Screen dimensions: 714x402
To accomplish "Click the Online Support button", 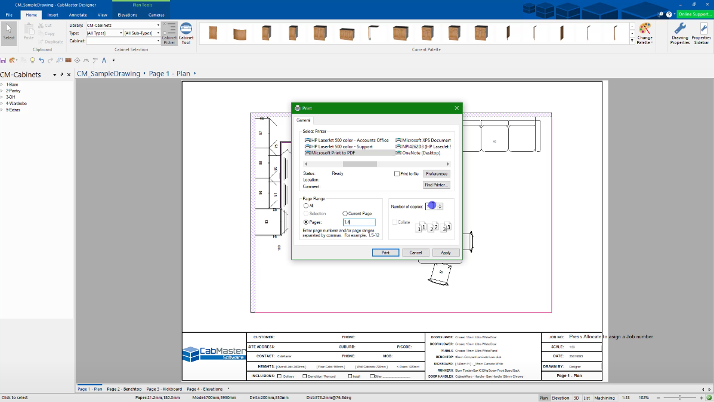I will click(x=694, y=14).
